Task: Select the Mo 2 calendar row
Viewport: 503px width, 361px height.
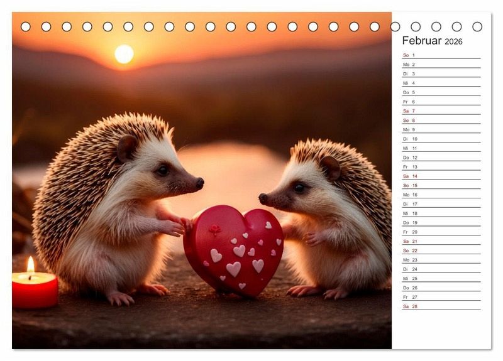Action: [441, 65]
